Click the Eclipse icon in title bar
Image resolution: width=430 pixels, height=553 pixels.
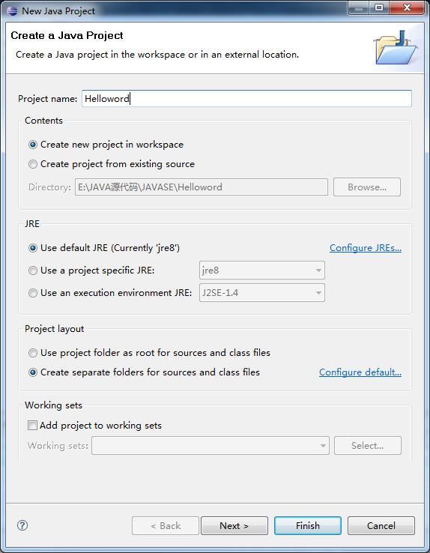[x=12, y=10]
